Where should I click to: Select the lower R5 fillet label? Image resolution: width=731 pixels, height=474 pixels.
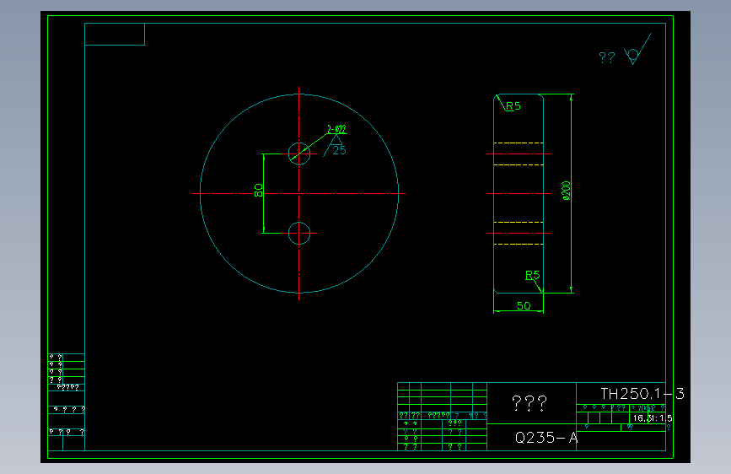coord(532,275)
